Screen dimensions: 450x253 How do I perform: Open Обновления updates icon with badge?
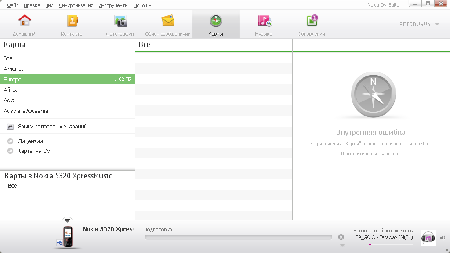click(x=312, y=21)
